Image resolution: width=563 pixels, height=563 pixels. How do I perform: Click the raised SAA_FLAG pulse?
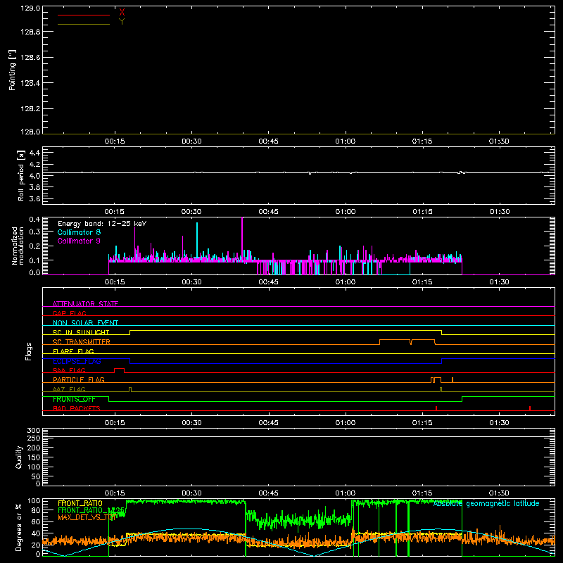(x=119, y=370)
